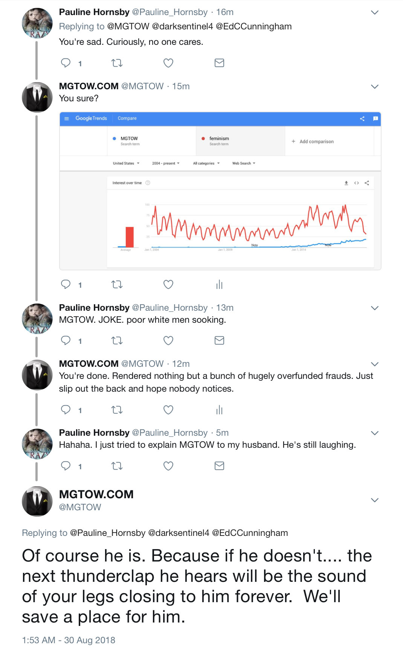Reply to the "MGTOW. JOKE." tweet
This screenshot has width=403, height=650.
pos(66,341)
